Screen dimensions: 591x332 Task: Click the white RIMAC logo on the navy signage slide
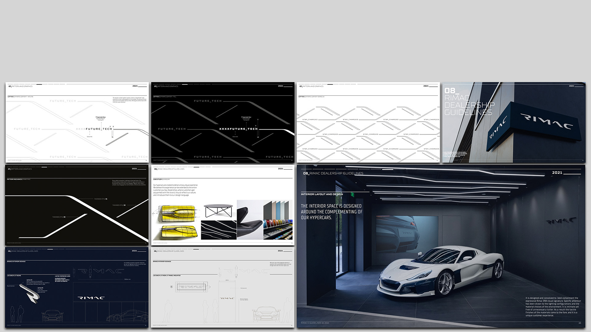tap(91, 298)
